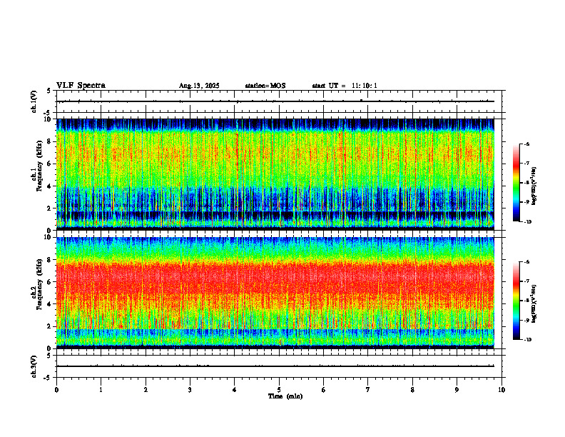Click the "VLF Spectra" plot title
Viewport: 565px width, 437px height.
click(x=81, y=86)
